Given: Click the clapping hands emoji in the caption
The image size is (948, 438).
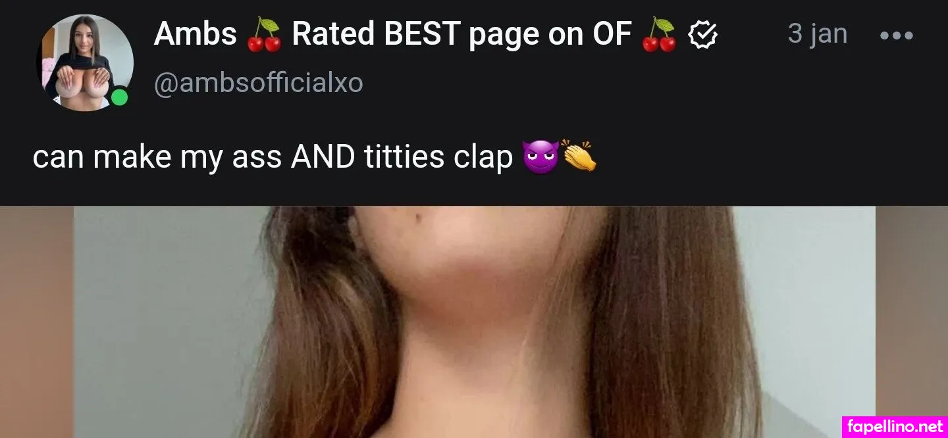Looking at the screenshot, I should pos(579,157).
